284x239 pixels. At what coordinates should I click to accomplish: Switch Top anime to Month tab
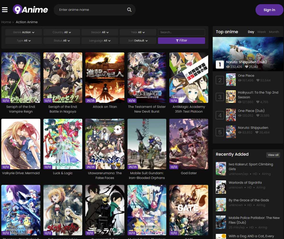pos(274,32)
